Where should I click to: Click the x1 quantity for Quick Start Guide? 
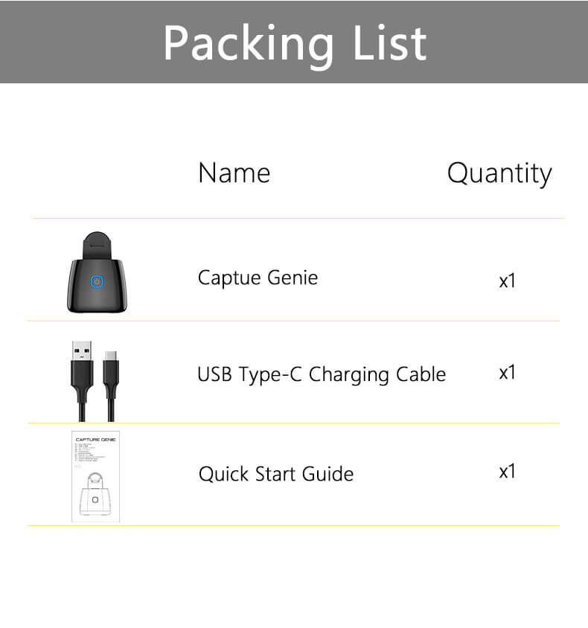pyautogui.click(x=507, y=472)
